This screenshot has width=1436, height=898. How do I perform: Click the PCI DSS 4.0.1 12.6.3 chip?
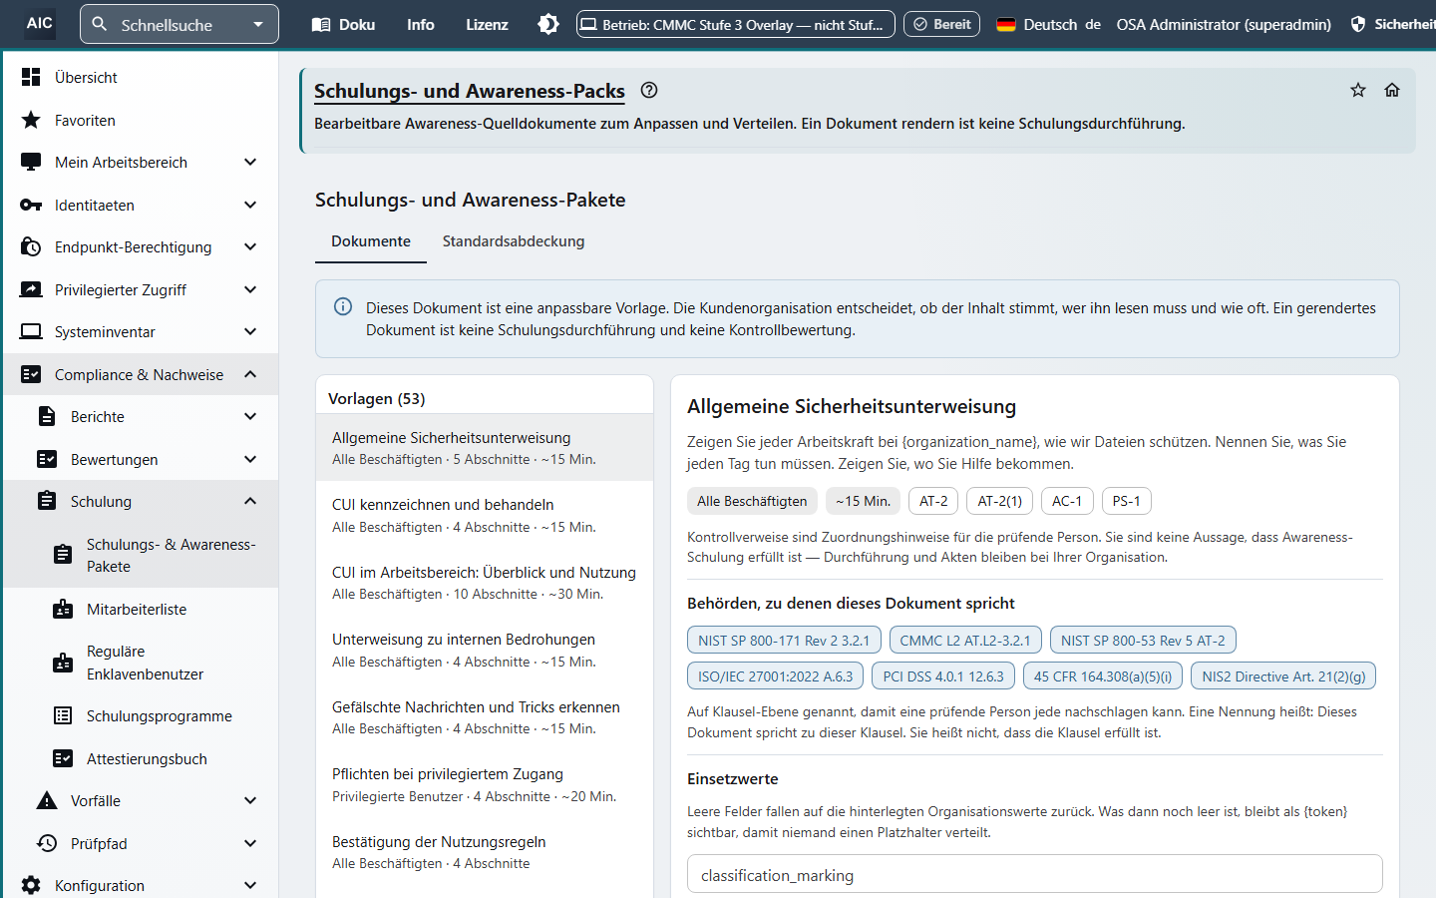(x=943, y=675)
